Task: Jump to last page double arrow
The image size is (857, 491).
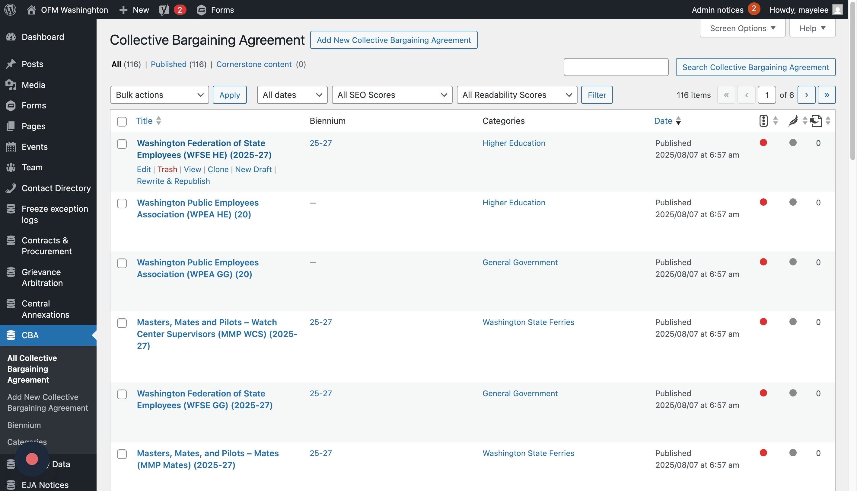Action: [x=827, y=95]
